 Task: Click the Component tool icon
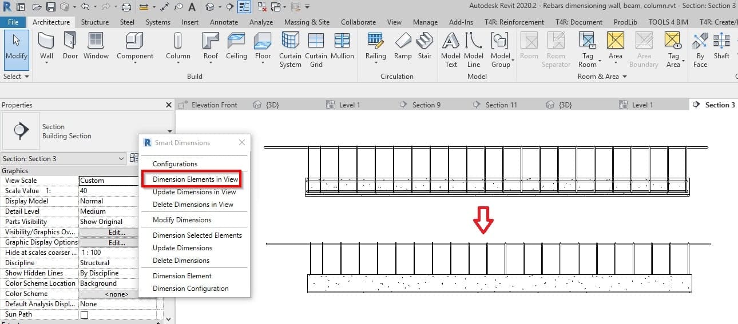[135, 41]
